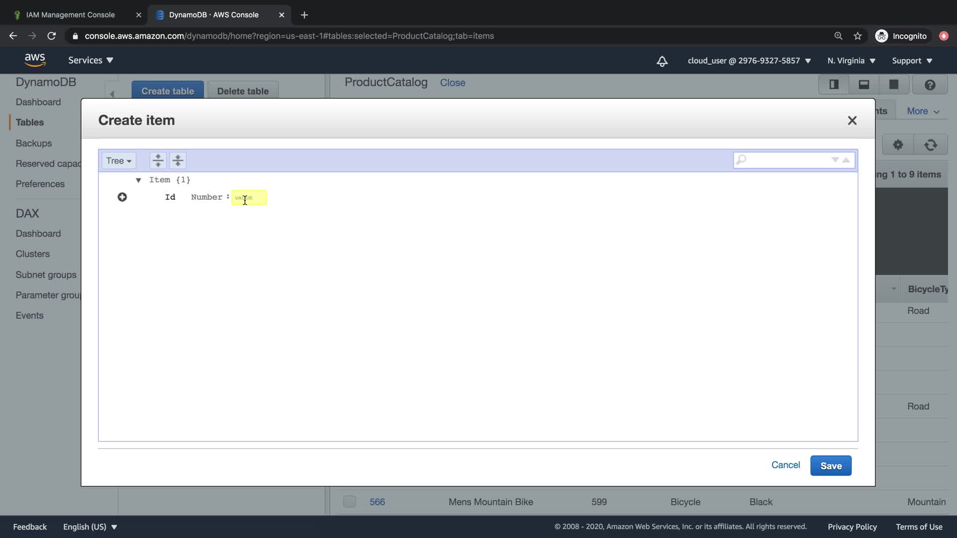Switch to the IAM Management Console tab

(70, 15)
